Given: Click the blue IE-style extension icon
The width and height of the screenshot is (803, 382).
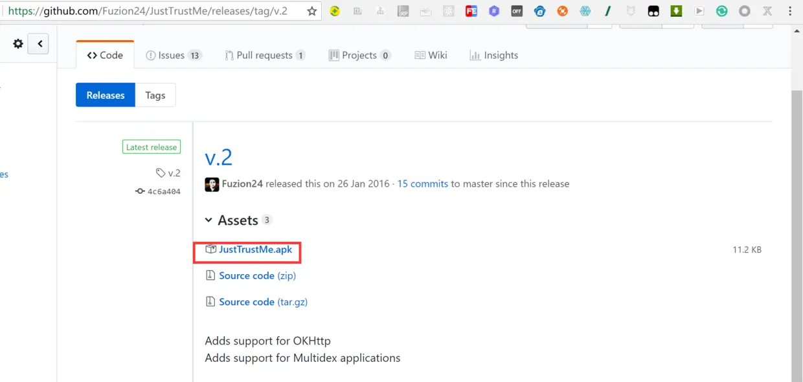Looking at the screenshot, I should pyautogui.click(x=540, y=11).
